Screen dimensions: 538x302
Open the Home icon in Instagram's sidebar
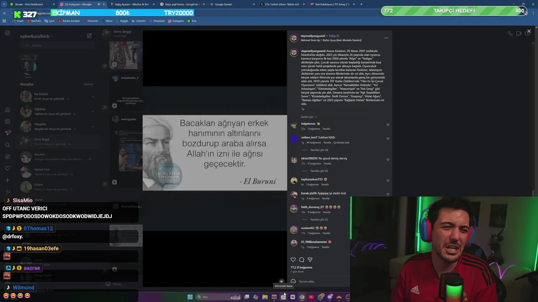(x=8, y=110)
